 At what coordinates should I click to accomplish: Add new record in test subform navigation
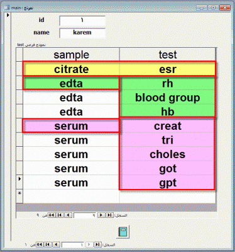[52, 215]
